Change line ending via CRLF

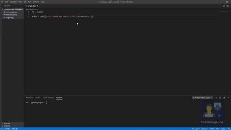[218, 129]
